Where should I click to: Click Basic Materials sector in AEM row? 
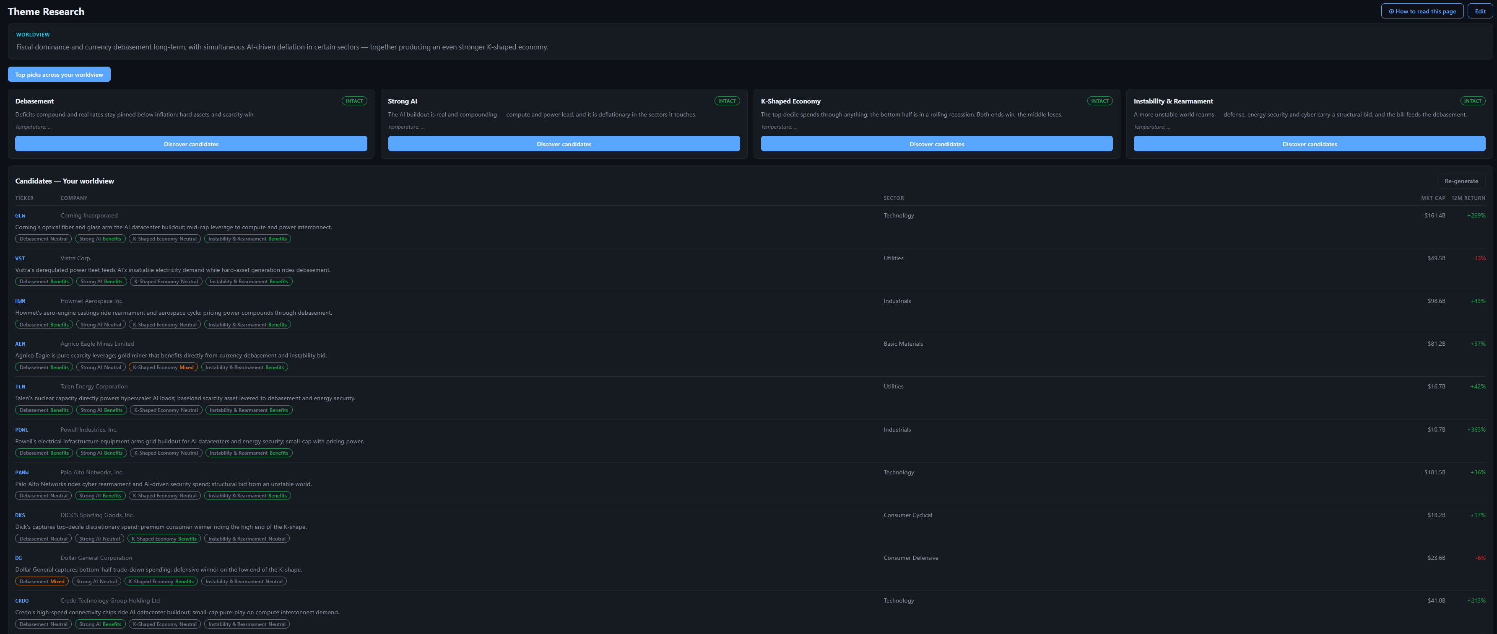903,344
